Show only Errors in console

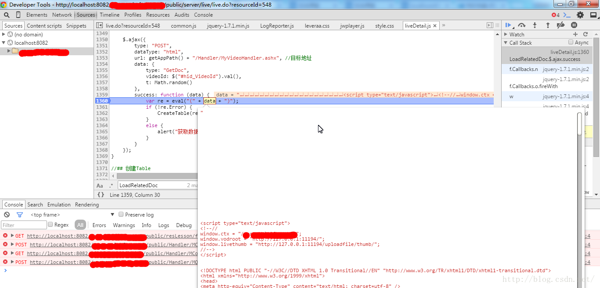click(99, 225)
